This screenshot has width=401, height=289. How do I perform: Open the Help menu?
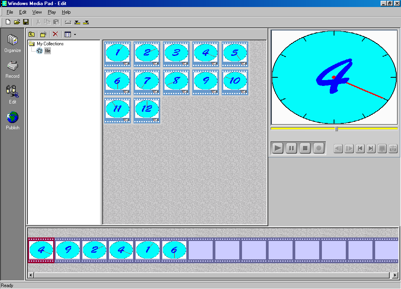(66, 12)
